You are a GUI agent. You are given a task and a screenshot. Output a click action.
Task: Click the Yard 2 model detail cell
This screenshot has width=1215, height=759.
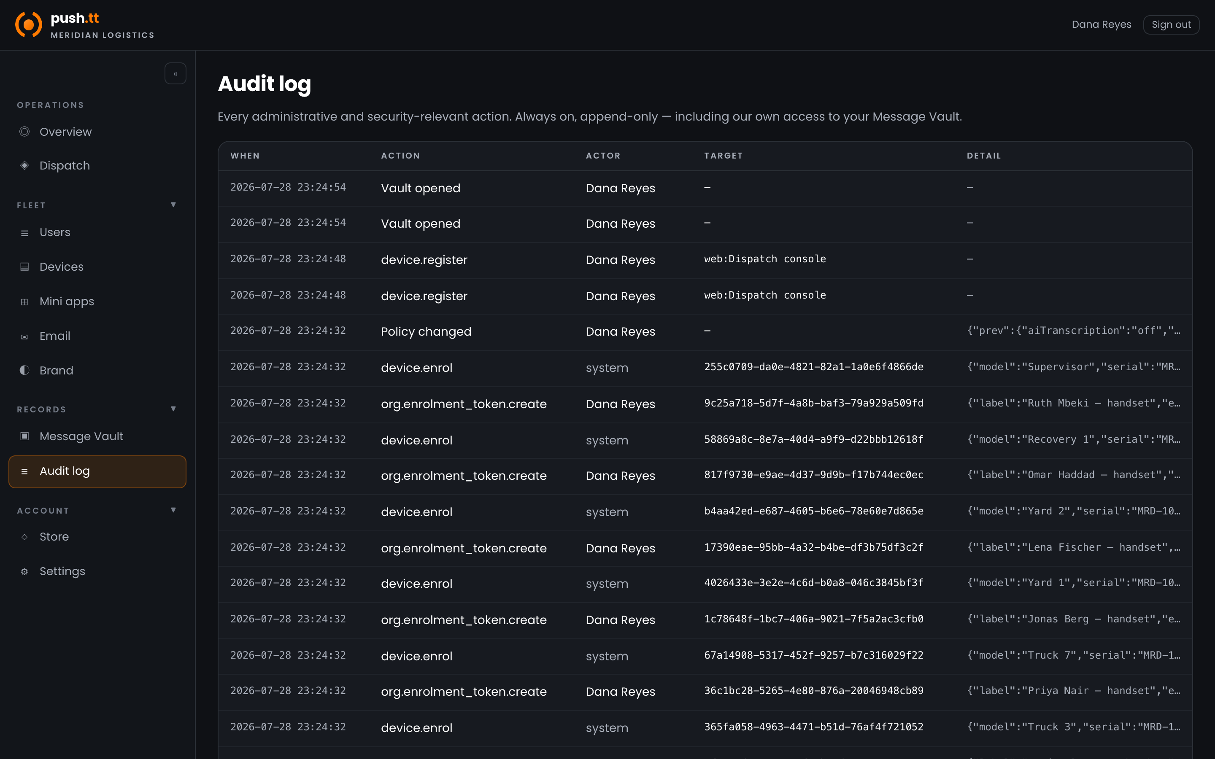click(1073, 511)
